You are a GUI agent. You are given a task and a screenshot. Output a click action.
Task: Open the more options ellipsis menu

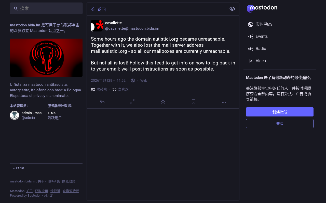point(224,102)
